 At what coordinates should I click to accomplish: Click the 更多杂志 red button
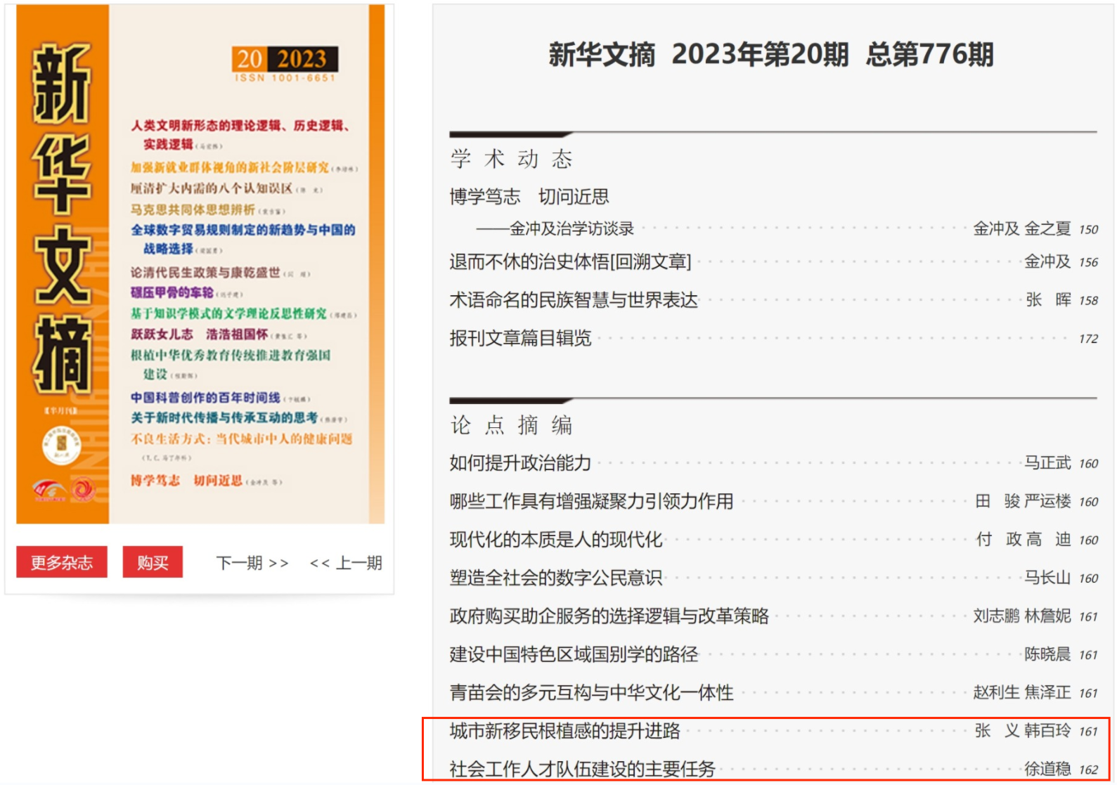62,562
